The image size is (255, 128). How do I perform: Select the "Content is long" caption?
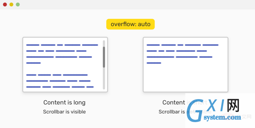[64, 103]
